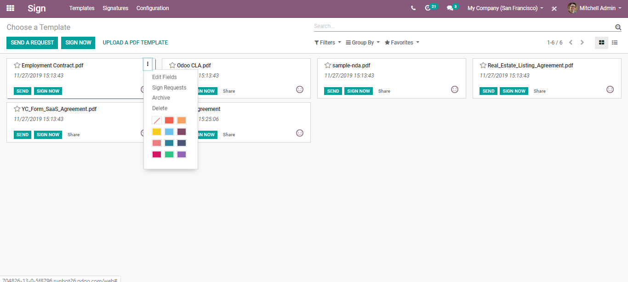628x282 pixels.
Task: Click UPLOAD A PDF TEMPLATE link
Action: [x=135, y=43]
